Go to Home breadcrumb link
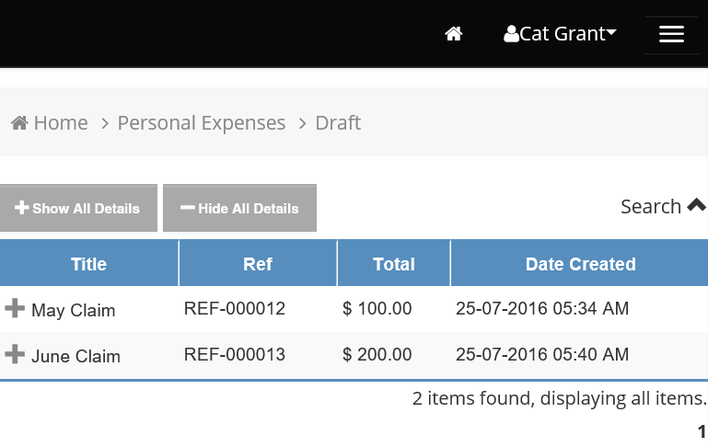The height and width of the screenshot is (447, 708). (x=60, y=122)
